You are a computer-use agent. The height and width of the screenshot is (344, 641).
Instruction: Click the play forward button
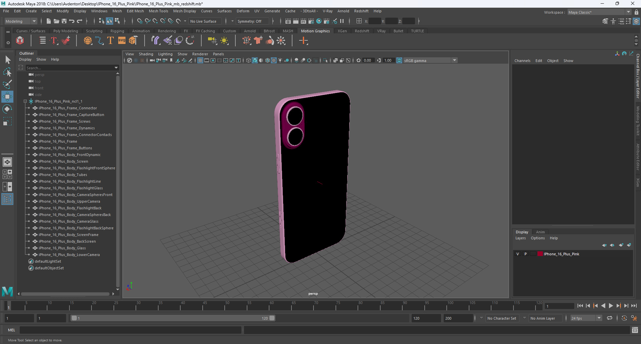(x=611, y=306)
